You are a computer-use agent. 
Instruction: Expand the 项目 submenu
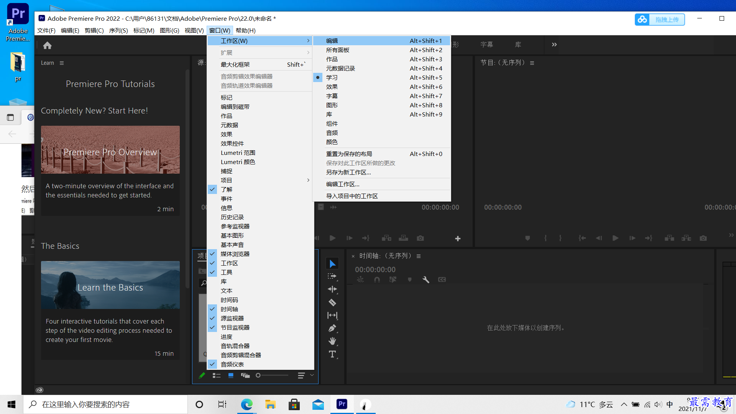260,180
